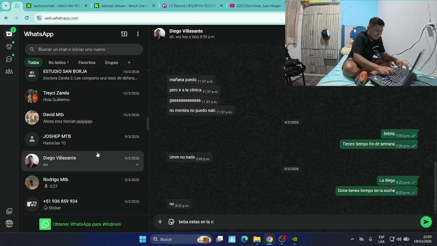The height and width of the screenshot is (246, 437).
Task: Click the chat list scrollbar
Action: coord(147,124)
